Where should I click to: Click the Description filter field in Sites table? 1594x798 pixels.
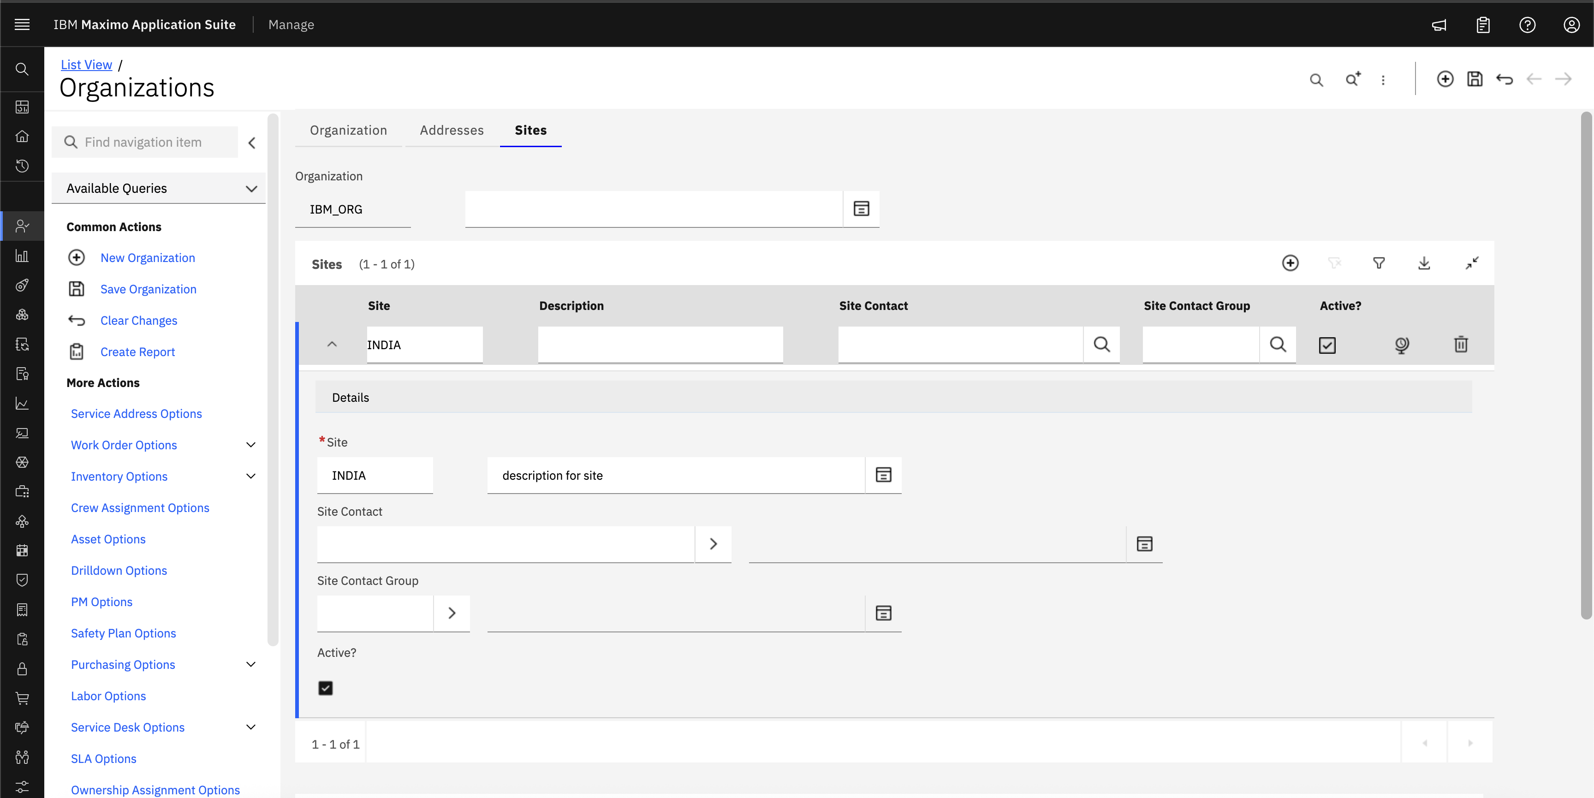(x=660, y=344)
